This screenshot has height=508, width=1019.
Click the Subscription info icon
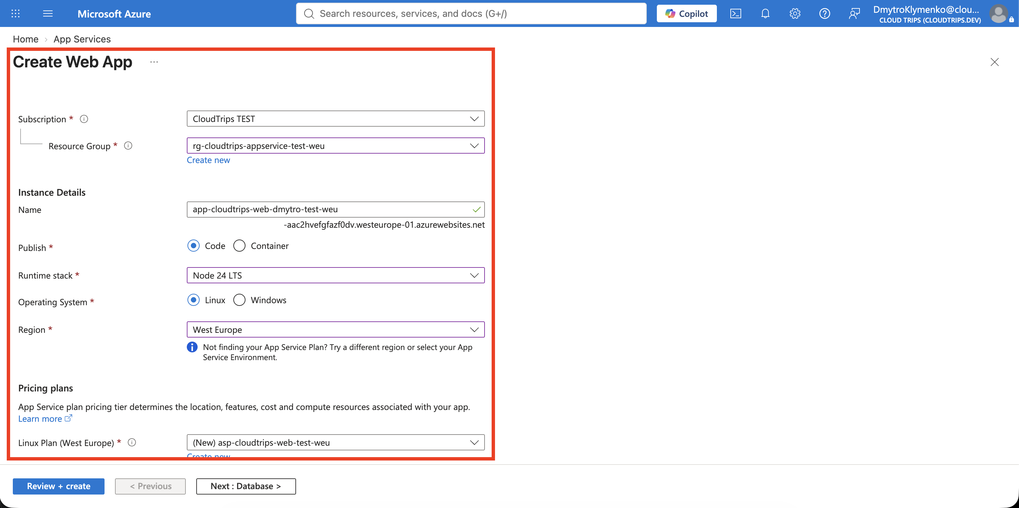(84, 119)
